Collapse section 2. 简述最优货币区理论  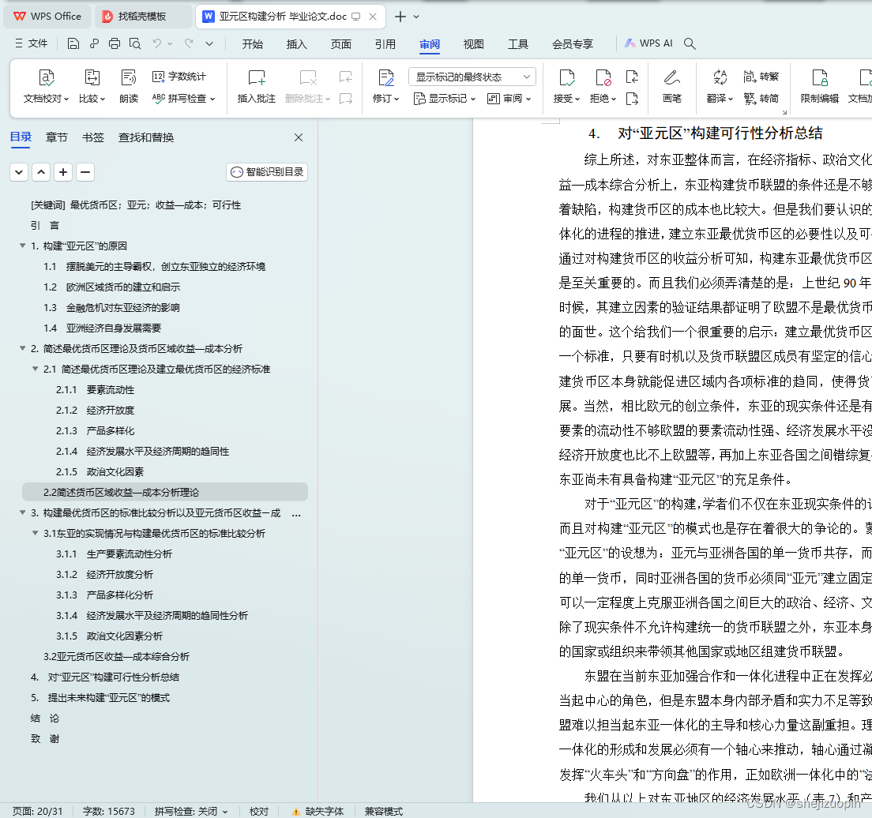click(23, 348)
